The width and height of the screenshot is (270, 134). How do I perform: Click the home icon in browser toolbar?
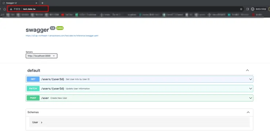tap(5, 9)
